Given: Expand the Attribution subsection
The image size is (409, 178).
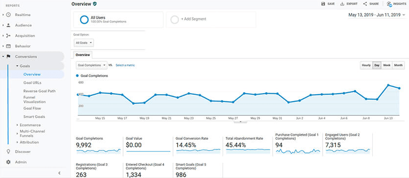Looking at the screenshot, I should pos(17,142).
